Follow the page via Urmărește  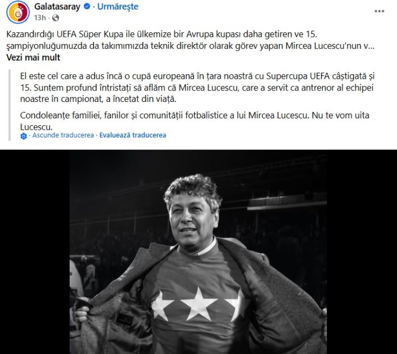[x=118, y=7]
